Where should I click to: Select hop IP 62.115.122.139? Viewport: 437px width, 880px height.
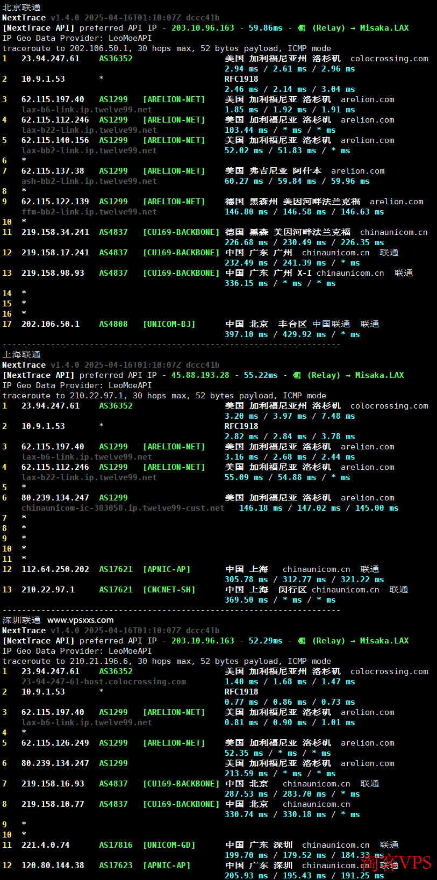(x=55, y=202)
